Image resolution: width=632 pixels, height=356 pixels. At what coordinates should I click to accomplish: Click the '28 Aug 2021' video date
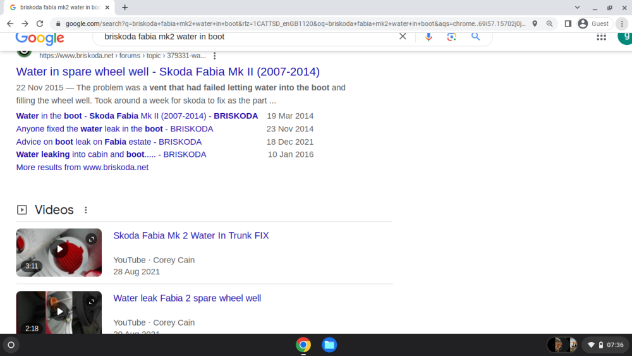[x=137, y=272]
